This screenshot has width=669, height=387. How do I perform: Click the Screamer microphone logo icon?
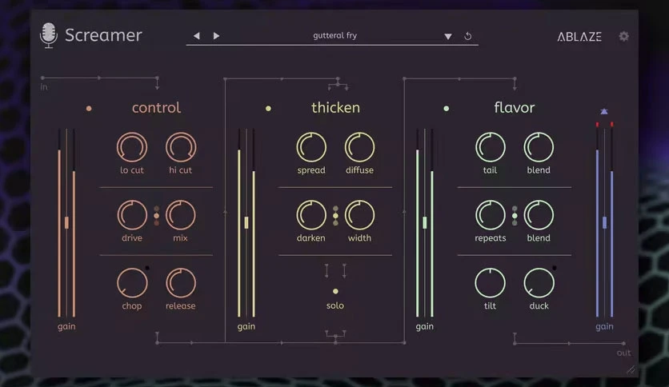[x=49, y=35]
